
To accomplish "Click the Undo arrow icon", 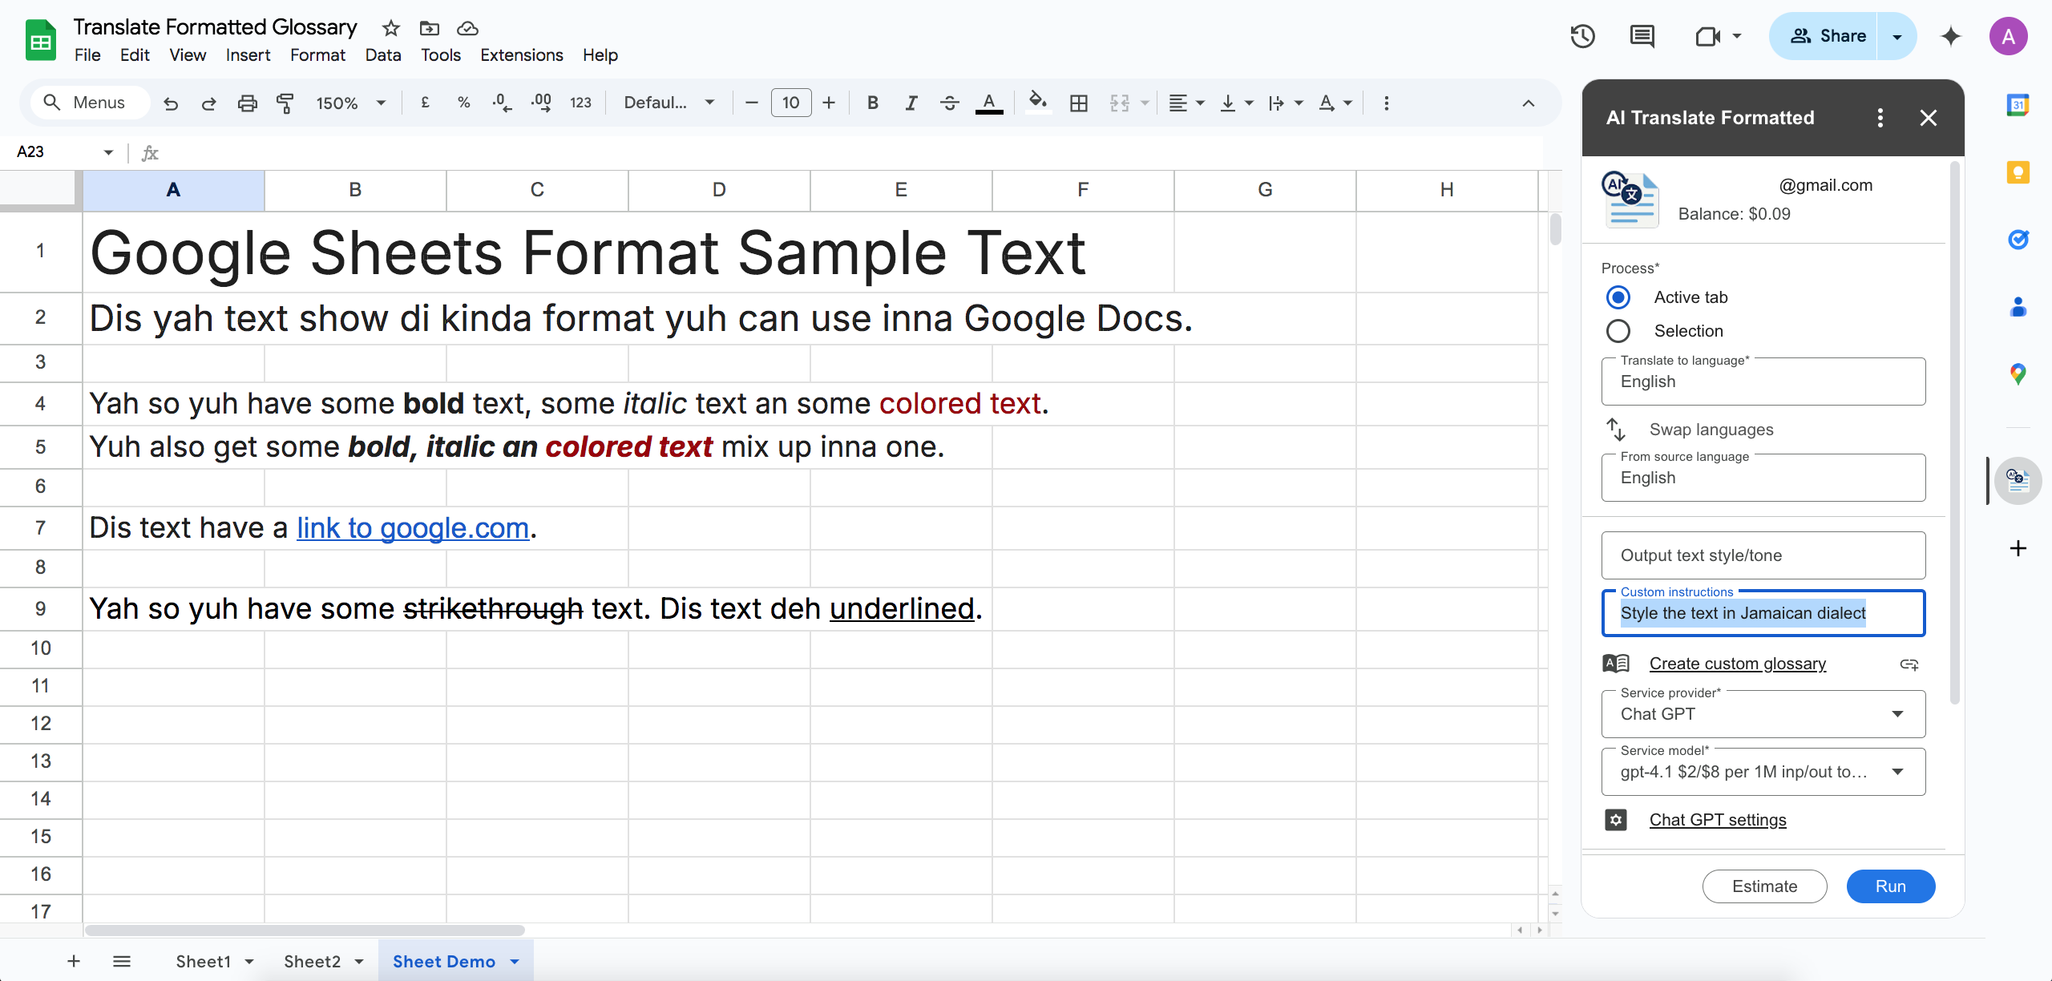I will 171,103.
